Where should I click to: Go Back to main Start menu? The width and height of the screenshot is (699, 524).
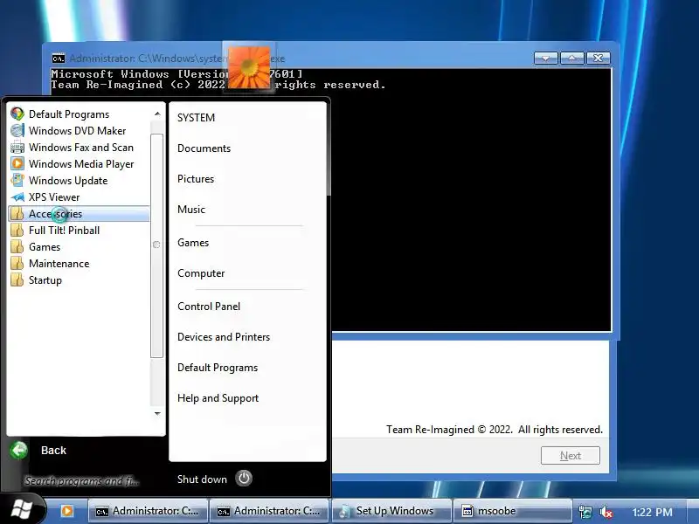click(x=53, y=450)
